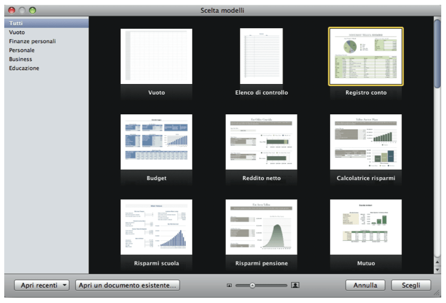Select the Vuoto blank template thumbnail
The image size is (446, 303).
pyautogui.click(x=156, y=56)
